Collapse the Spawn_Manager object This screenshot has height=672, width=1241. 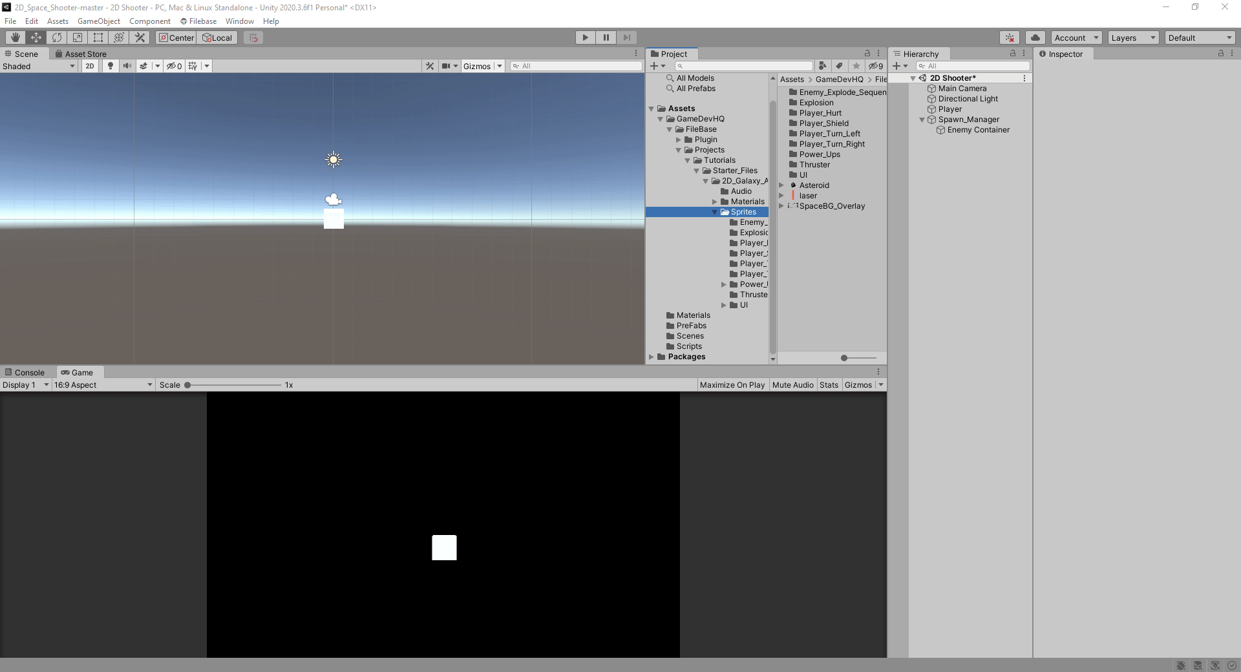922,120
